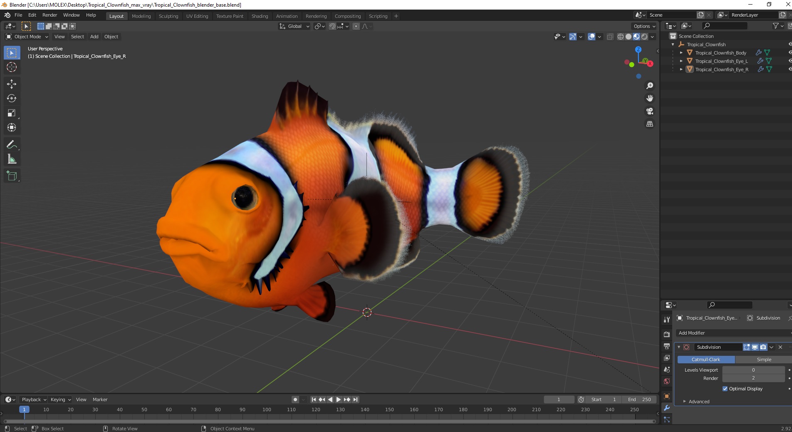The width and height of the screenshot is (792, 432).
Task: Select the Annotate tool
Action: tap(12, 145)
